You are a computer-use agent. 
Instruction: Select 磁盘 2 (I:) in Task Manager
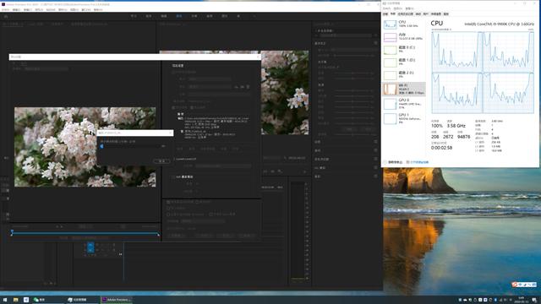click(x=404, y=75)
